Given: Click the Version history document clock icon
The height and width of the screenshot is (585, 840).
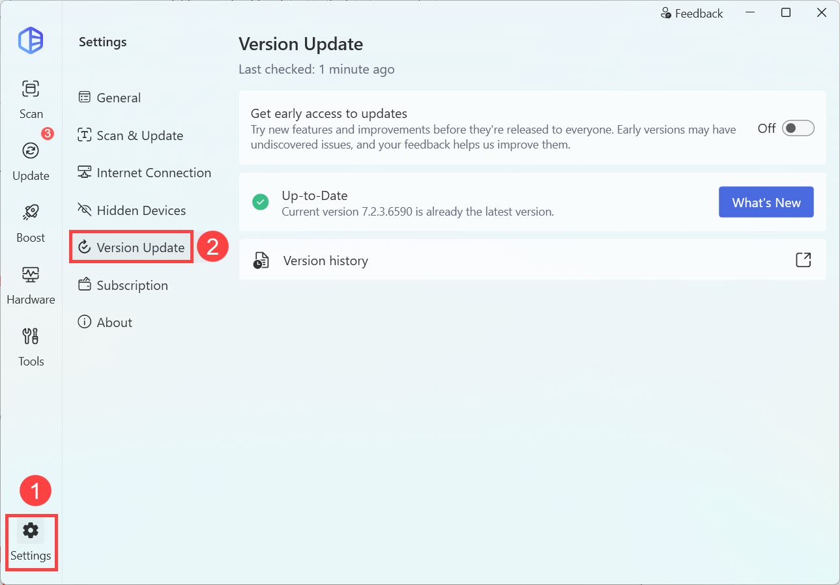Looking at the screenshot, I should 261,261.
